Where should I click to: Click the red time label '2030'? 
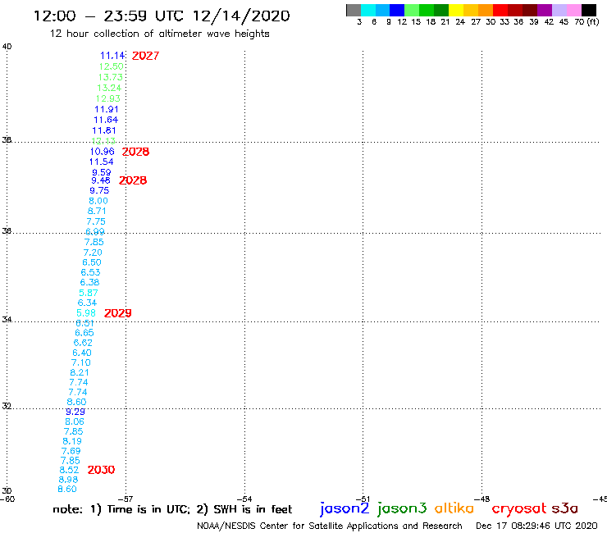tap(101, 470)
